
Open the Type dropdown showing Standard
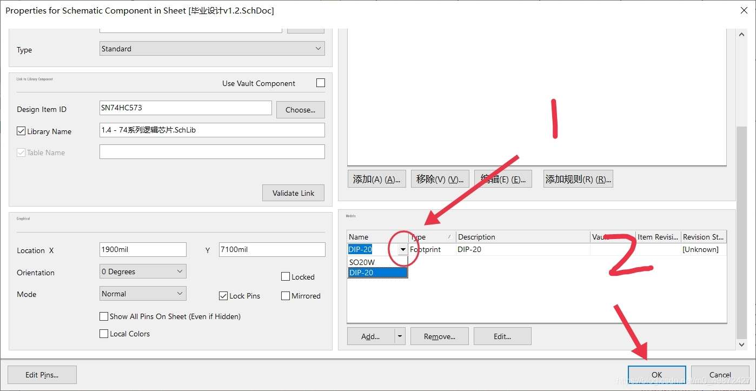tap(212, 49)
